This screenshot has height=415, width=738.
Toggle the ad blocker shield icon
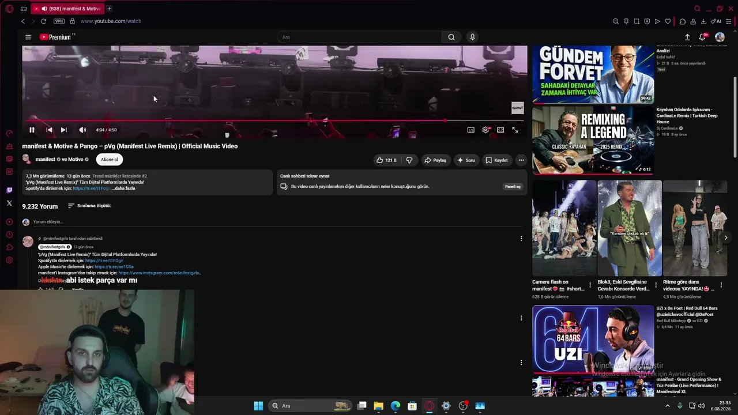[647, 21]
